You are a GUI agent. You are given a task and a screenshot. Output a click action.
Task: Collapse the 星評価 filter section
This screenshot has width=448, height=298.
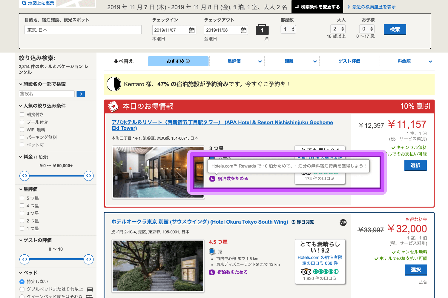coord(28,189)
